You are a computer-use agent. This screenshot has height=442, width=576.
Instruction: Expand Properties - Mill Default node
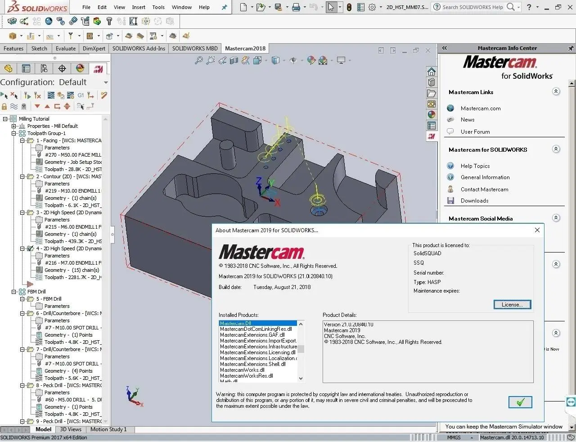click(x=13, y=126)
